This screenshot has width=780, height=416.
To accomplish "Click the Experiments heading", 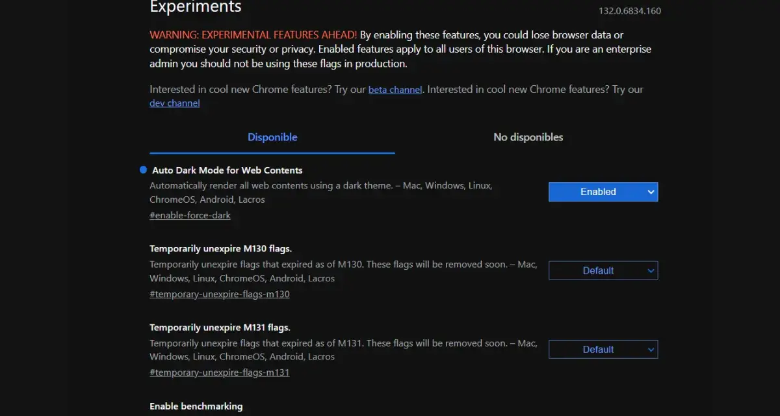I will click(196, 7).
